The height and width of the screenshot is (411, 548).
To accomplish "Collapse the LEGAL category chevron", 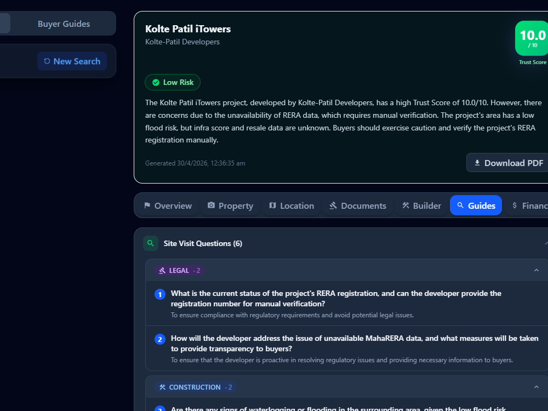I will point(536,270).
